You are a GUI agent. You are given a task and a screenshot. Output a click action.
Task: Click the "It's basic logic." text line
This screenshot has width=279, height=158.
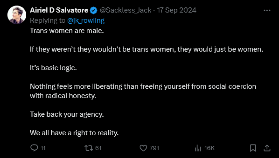pos(53,68)
